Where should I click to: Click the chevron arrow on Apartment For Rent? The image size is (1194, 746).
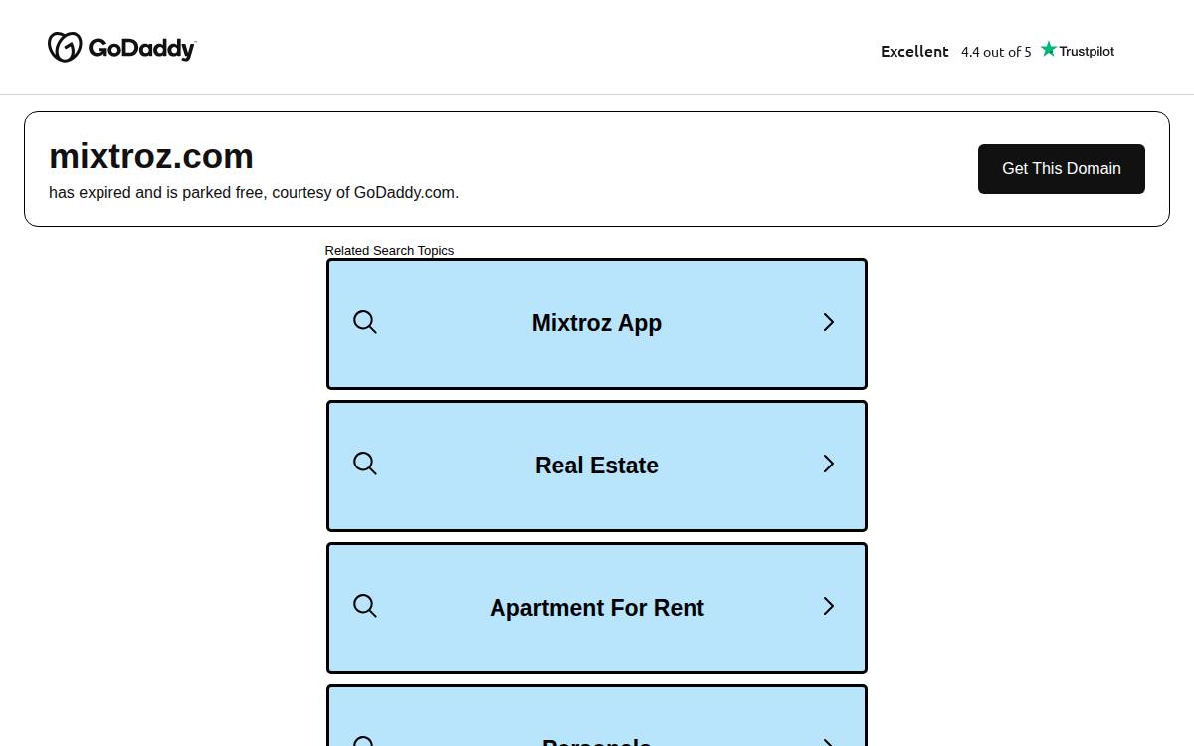(x=828, y=606)
